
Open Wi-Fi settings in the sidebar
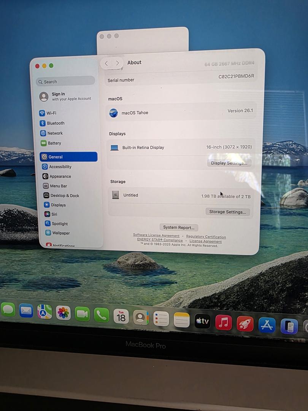[x=51, y=113]
